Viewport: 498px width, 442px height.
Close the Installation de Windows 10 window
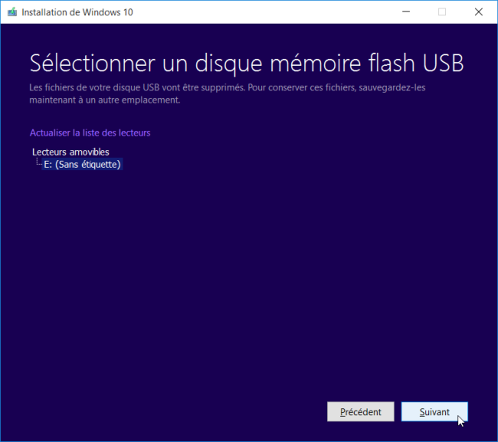479,11
